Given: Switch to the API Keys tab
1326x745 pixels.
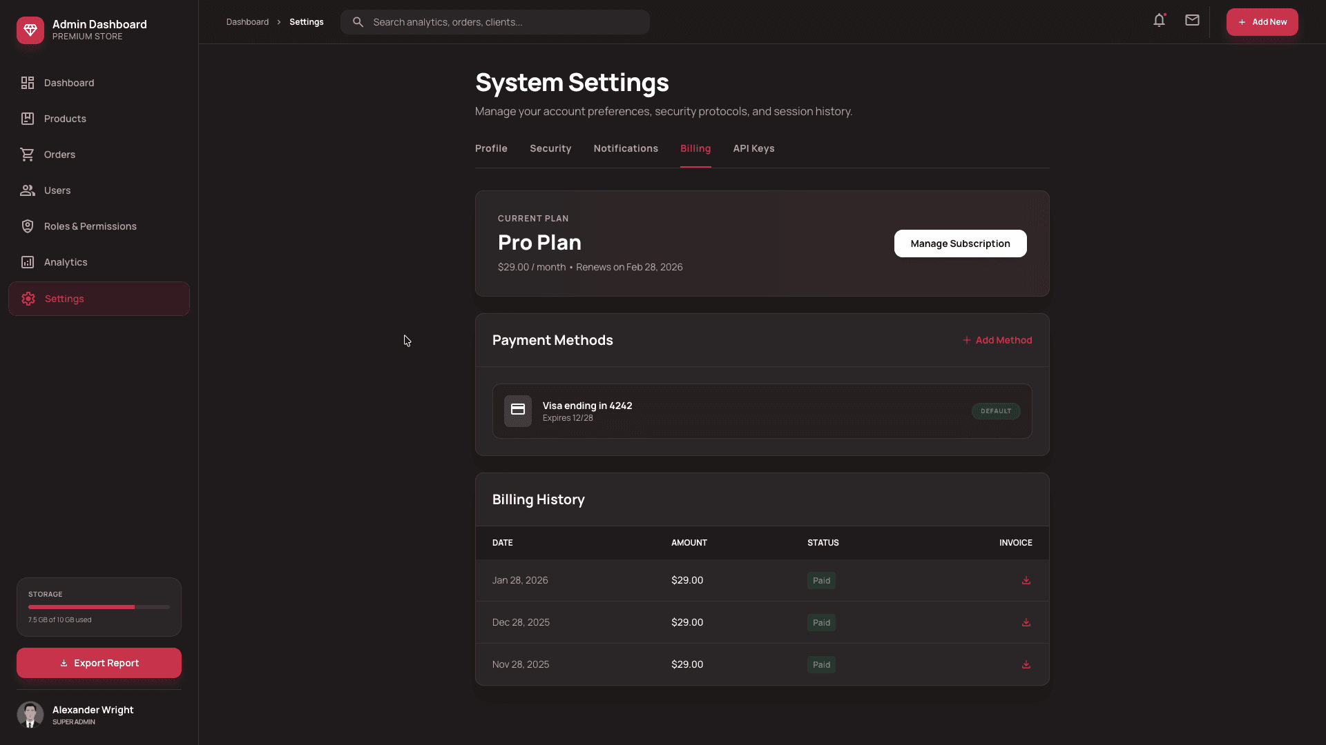Looking at the screenshot, I should [753, 148].
